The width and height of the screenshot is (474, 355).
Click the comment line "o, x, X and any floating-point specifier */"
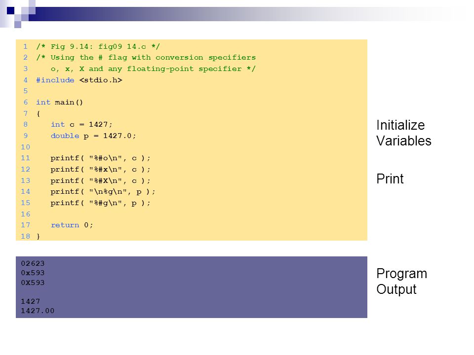(153, 69)
